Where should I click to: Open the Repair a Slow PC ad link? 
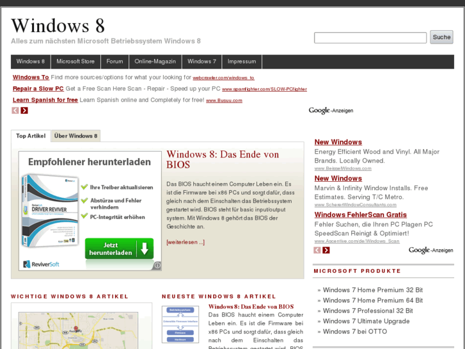[x=38, y=88]
